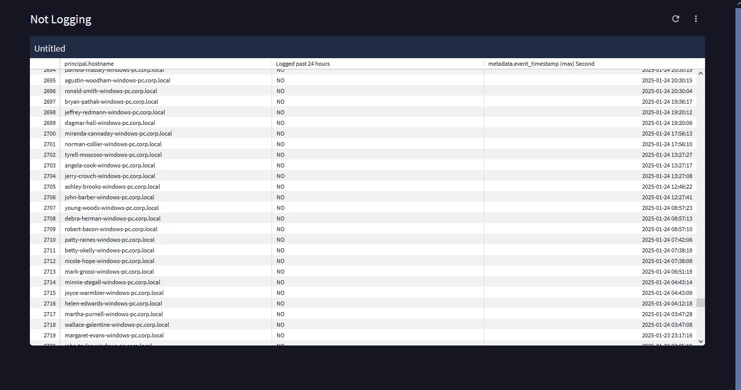Click timestamp 2025-01-24 19:20:12
741x390 pixels.
click(667, 112)
